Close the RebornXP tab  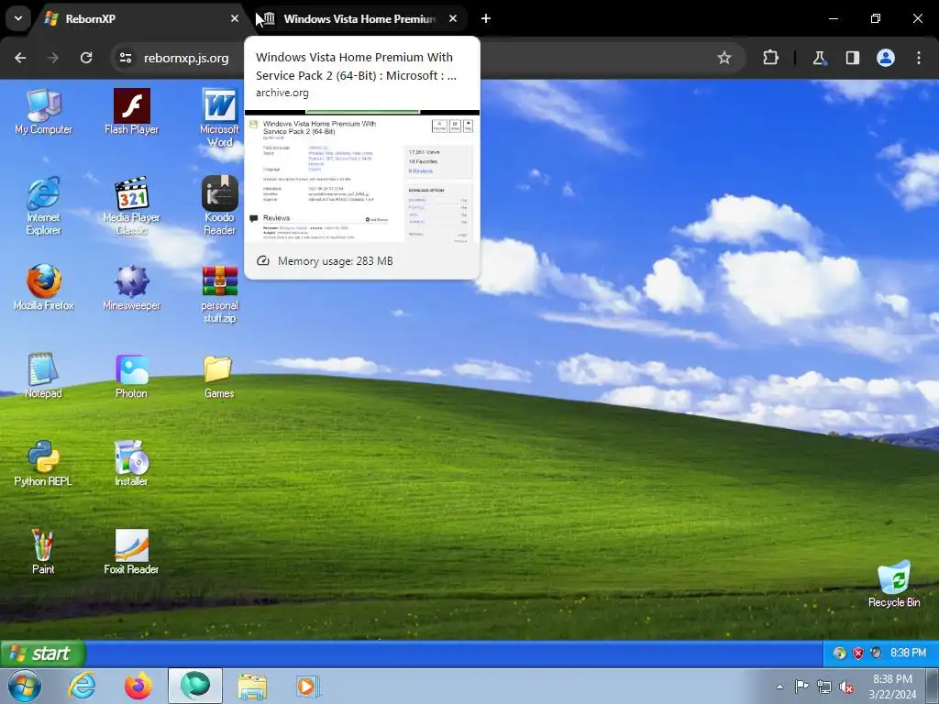pos(235,18)
